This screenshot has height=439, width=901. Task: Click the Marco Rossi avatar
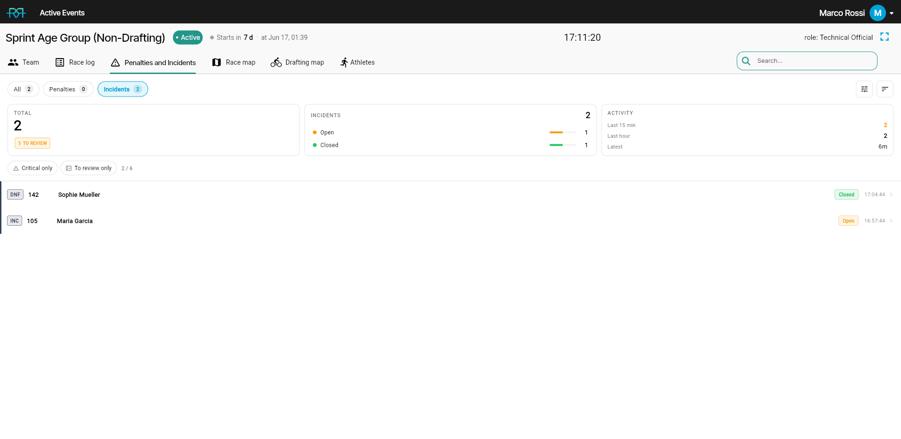point(878,13)
